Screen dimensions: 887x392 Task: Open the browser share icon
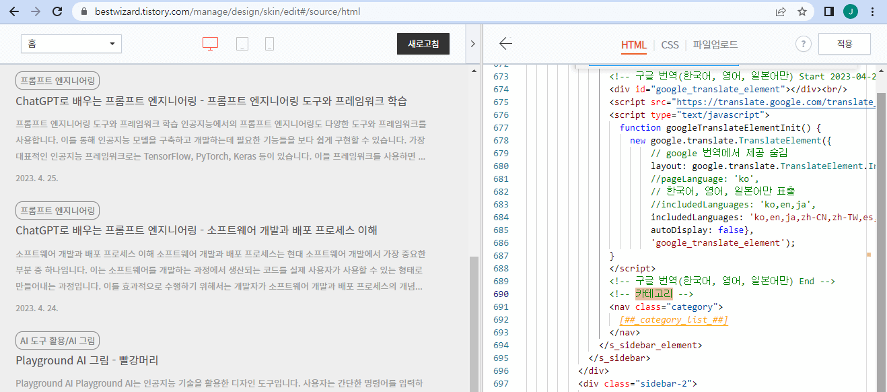[x=780, y=11]
